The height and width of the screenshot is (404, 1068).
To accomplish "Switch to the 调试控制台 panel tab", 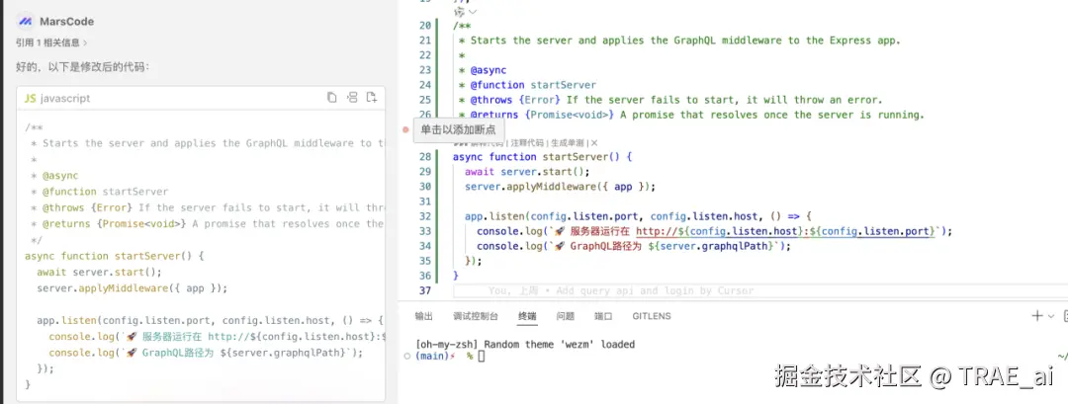I will click(476, 316).
